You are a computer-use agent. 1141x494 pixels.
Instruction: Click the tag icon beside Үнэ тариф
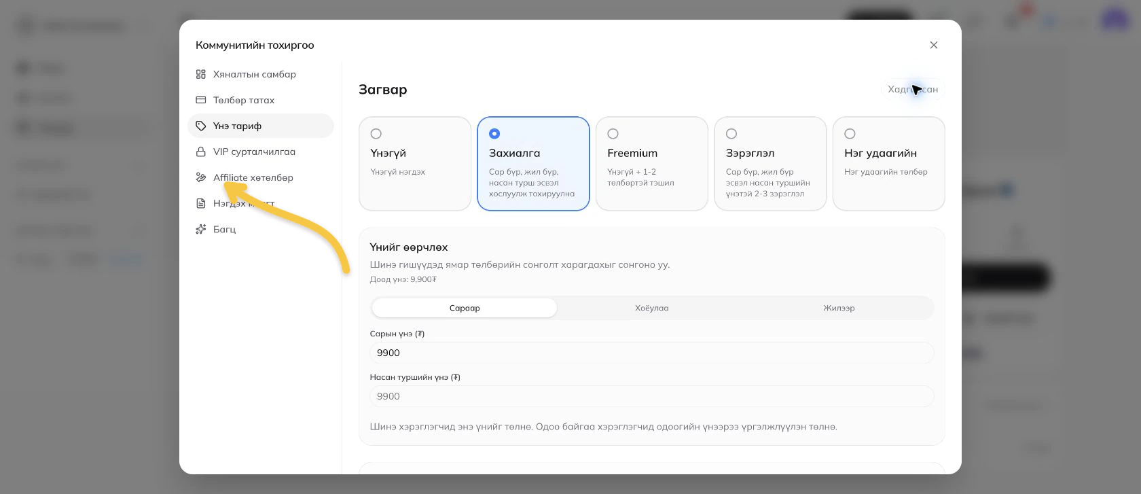pyautogui.click(x=201, y=126)
